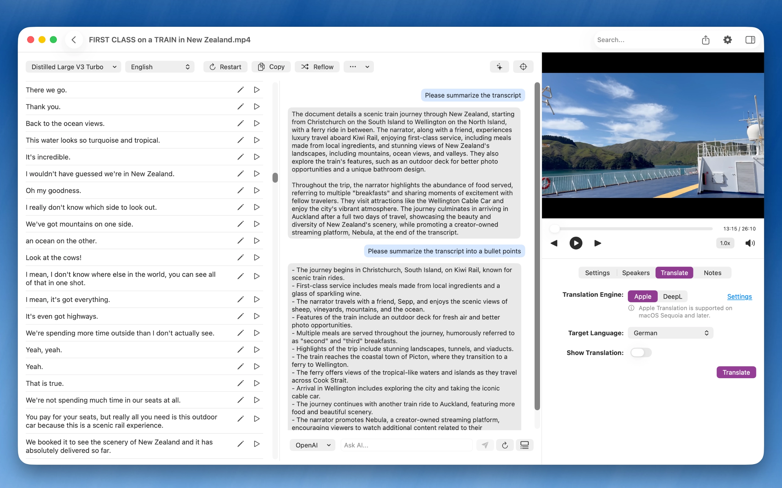Open the gear settings icon
Screen dimensions: 782x488
tap(727, 40)
